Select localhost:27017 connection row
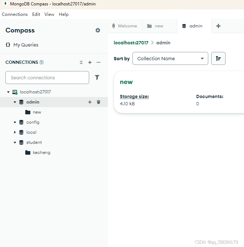The width and height of the screenshot is (244, 247). [54, 92]
